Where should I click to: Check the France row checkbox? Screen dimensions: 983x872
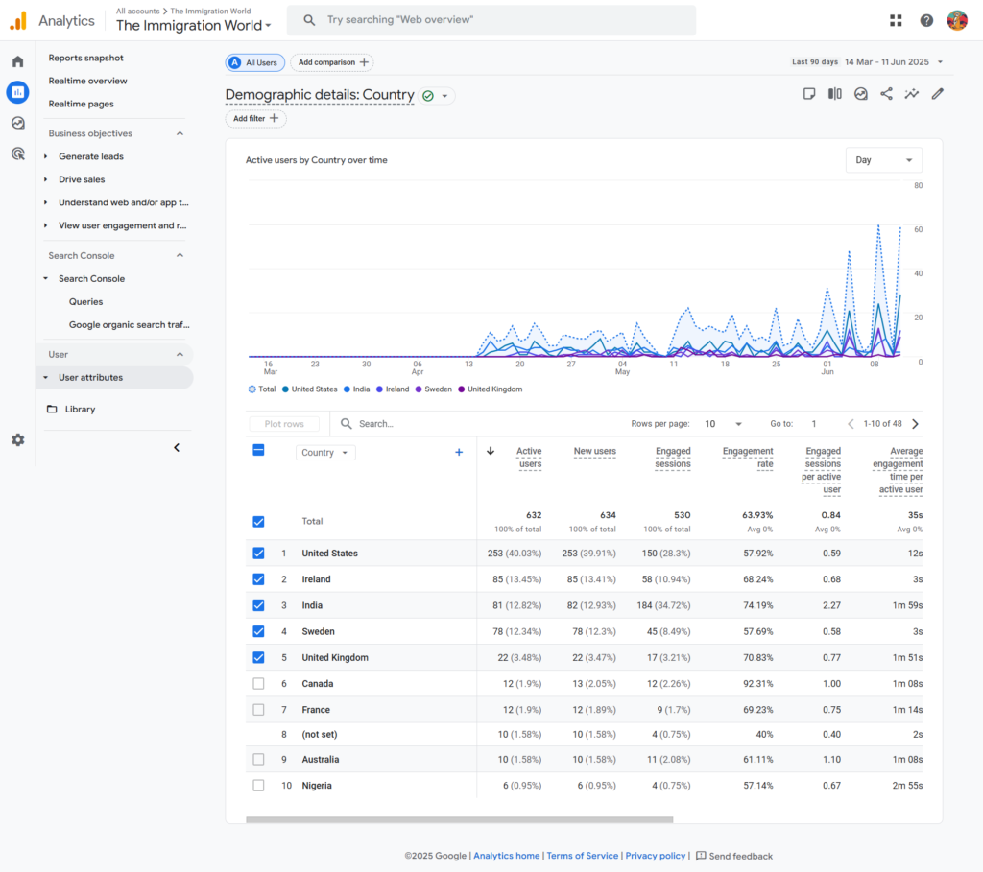click(258, 710)
